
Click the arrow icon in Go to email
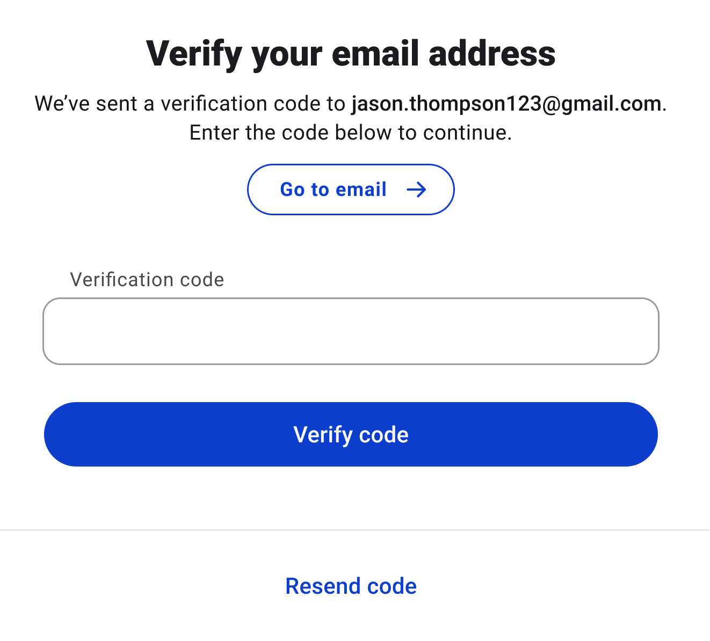tap(416, 190)
